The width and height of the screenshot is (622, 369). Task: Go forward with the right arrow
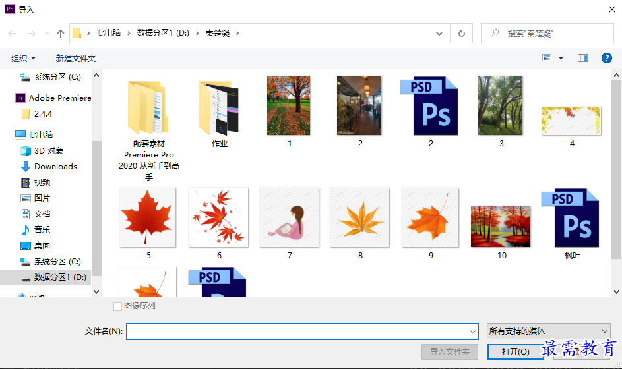(32, 34)
